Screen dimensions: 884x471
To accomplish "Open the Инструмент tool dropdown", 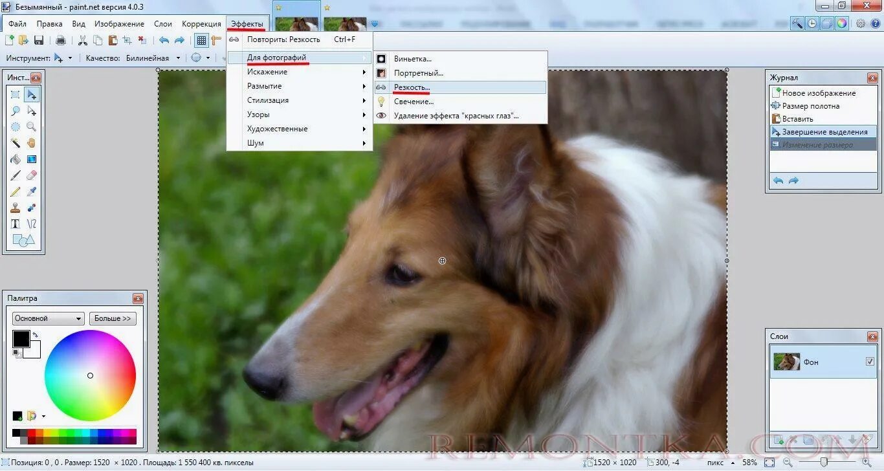I will pyautogui.click(x=63, y=58).
